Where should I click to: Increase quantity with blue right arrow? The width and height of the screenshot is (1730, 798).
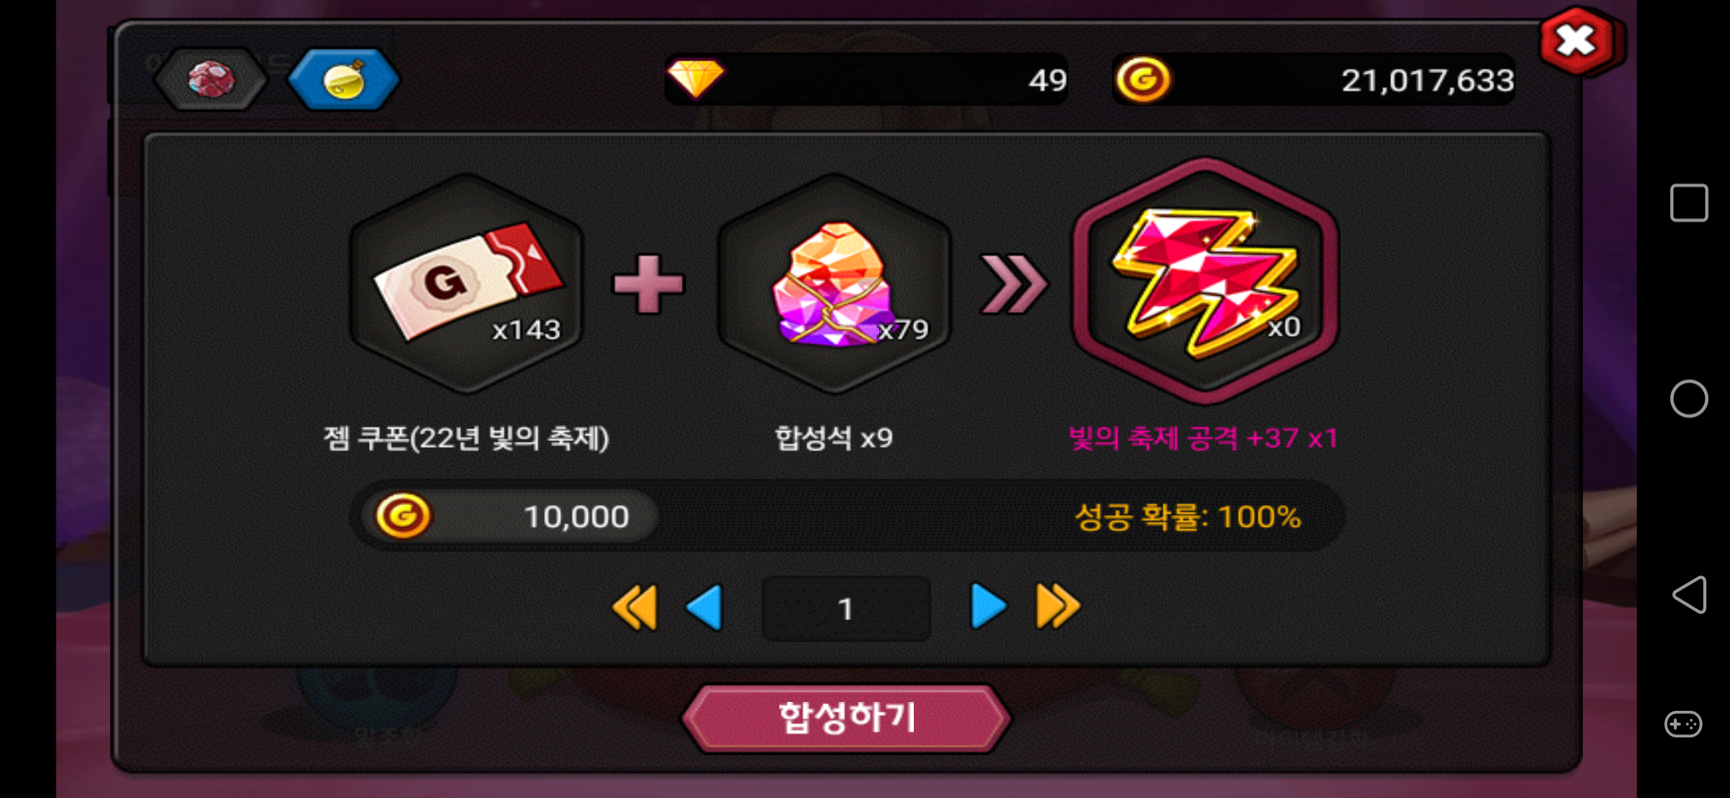click(x=988, y=607)
